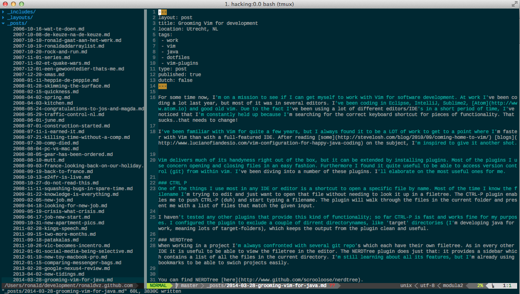Open 2007-11-02-et-quake-wars.md
Image resolution: width=520 pixels, height=294 pixels.
(x=52, y=63)
